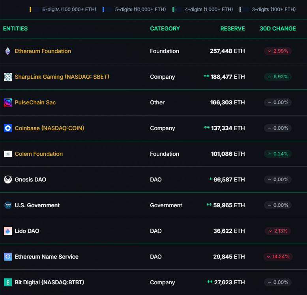This screenshot has height=295, width=307.
Task: Open the Bit Digital (NASDAQ:BTBT) link
Action: (x=49, y=282)
